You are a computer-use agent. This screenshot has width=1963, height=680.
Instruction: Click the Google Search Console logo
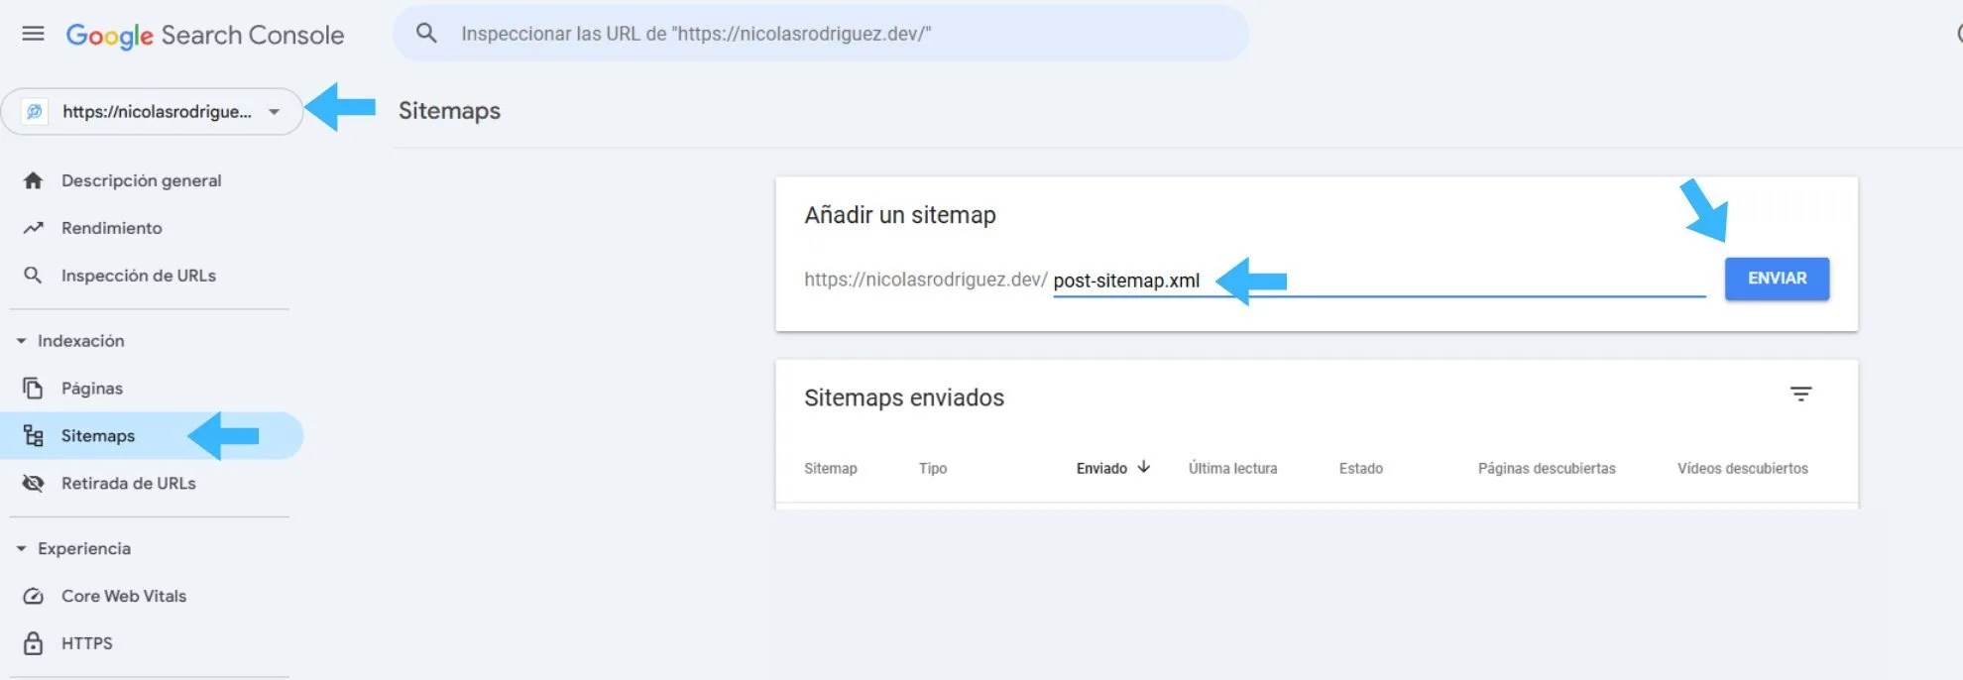[x=205, y=35]
